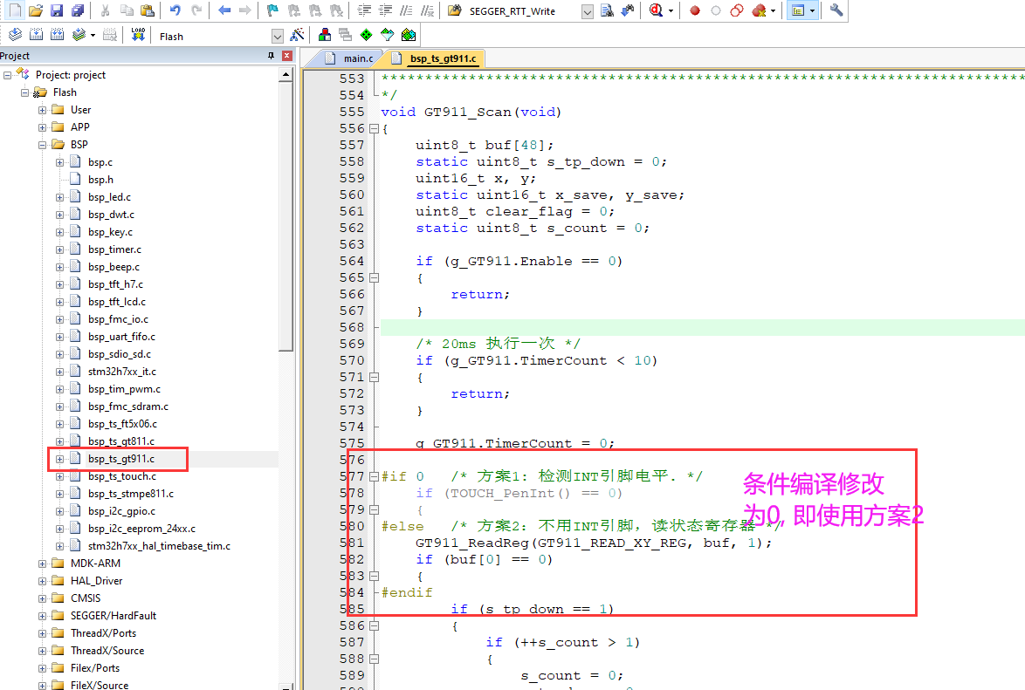This screenshot has width=1025, height=690.
Task: Download code to flash with LOAD icon
Action: coord(138,35)
